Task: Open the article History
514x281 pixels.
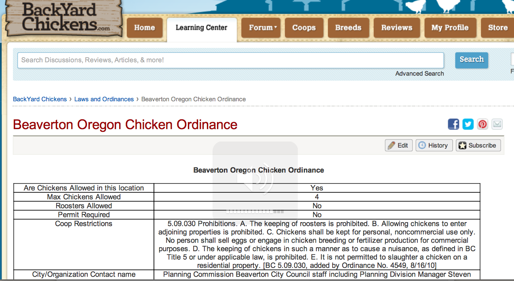Action: pyautogui.click(x=433, y=146)
